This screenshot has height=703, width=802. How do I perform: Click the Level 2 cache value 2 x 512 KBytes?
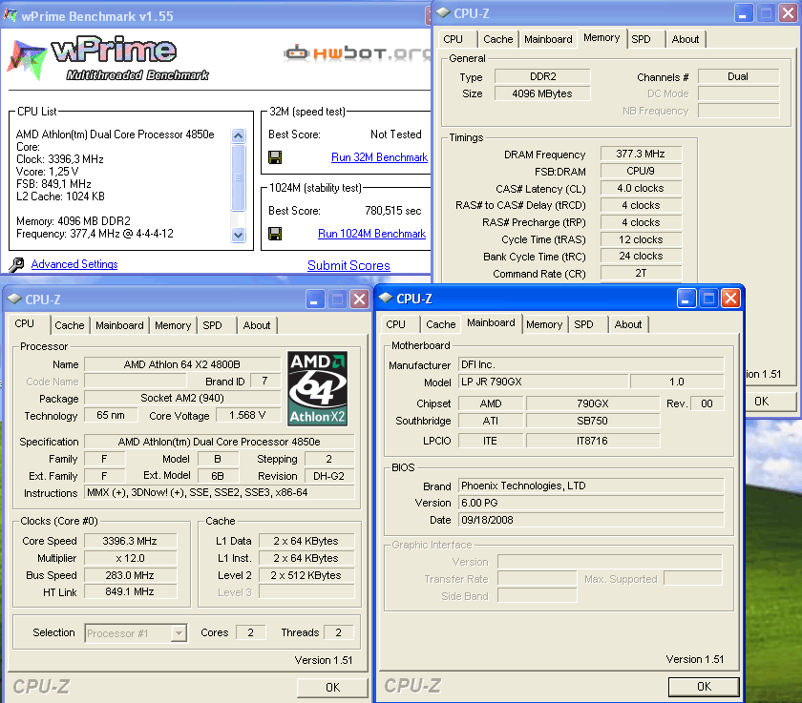pos(306,575)
